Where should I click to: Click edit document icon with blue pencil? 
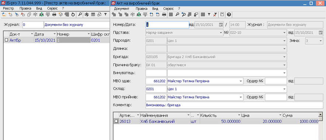pyautogui.click(x=17, y=14)
